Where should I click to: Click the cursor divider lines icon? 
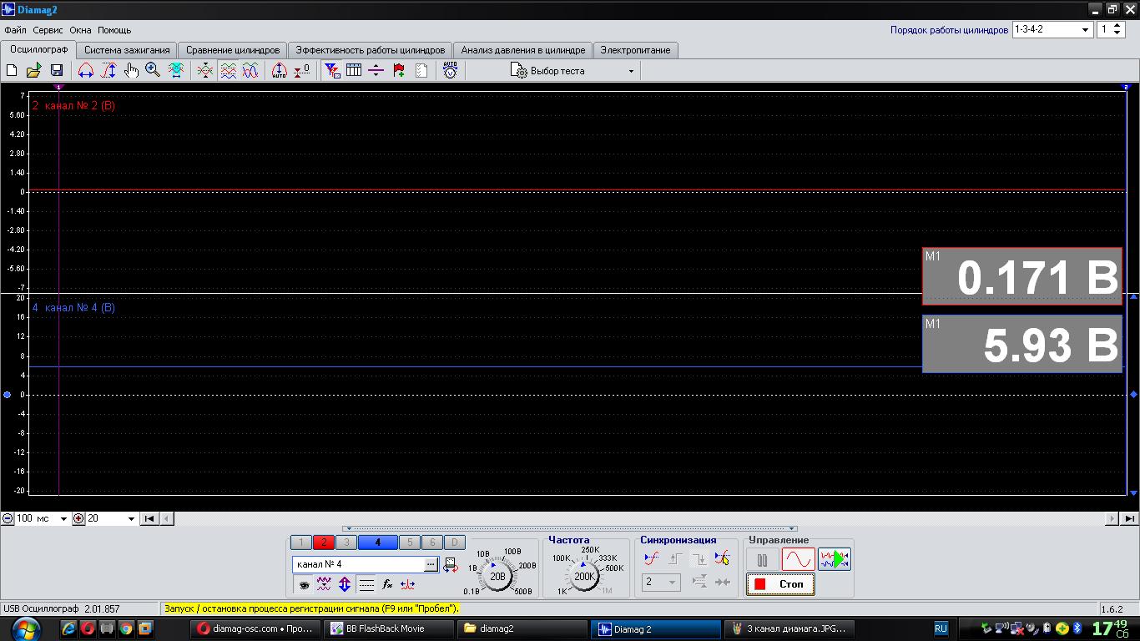click(x=376, y=71)
